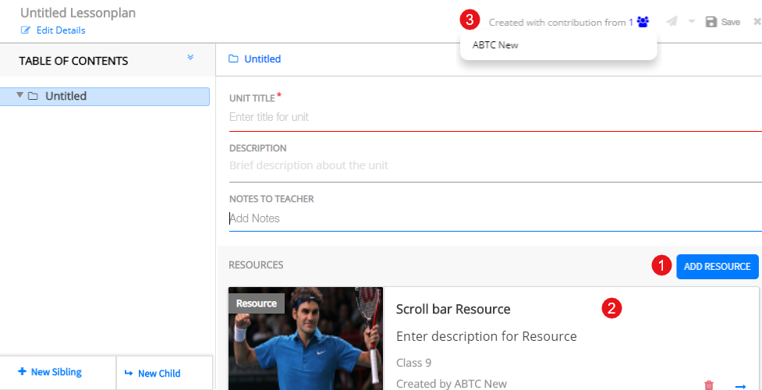762x390 pixels.
Task: Click the contributors group icon
Action: (x=643, y=23)
